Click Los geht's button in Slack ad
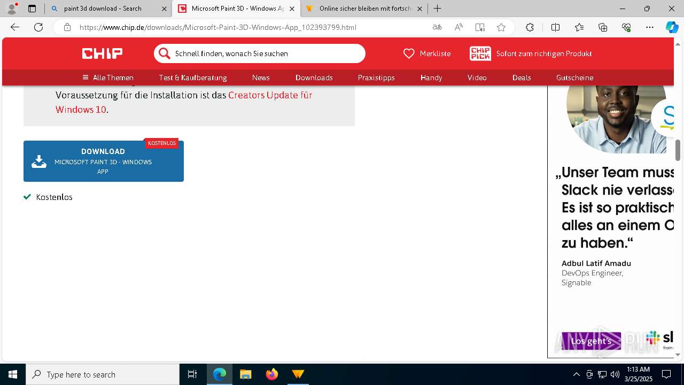 [591, 341]
